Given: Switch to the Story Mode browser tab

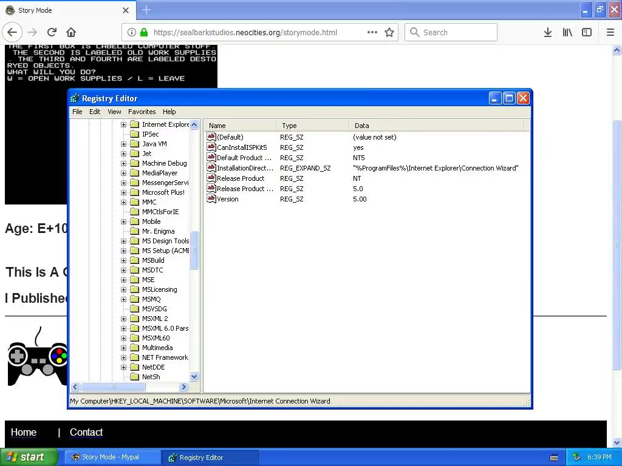Looking at the screenshot, I should [x=67, y=10].
